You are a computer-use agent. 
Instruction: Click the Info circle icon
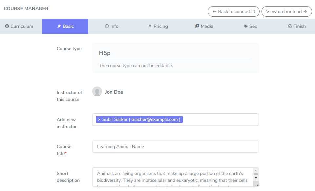(x=107, y=26)
